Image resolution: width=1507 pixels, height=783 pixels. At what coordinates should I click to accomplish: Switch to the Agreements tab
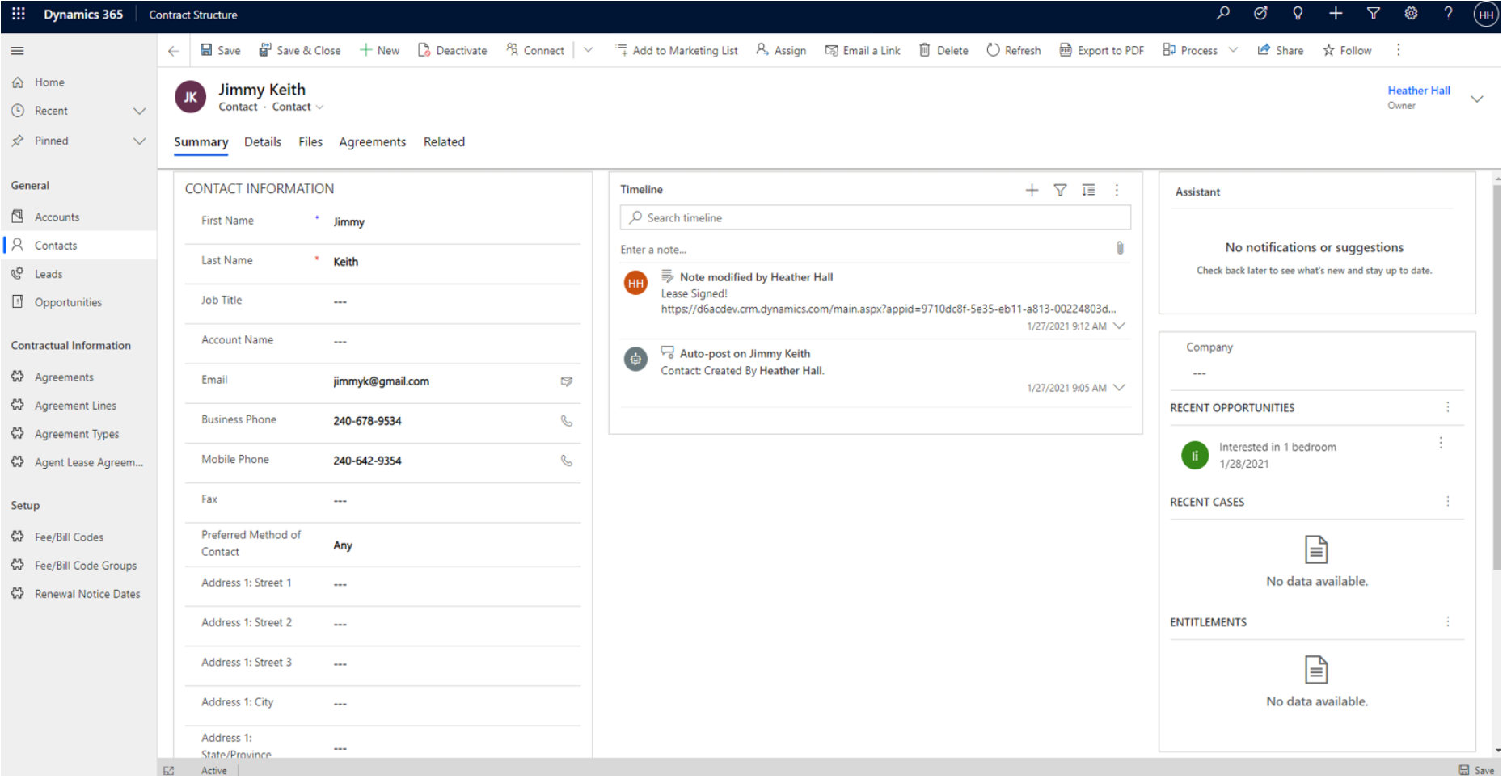point(372,141)
